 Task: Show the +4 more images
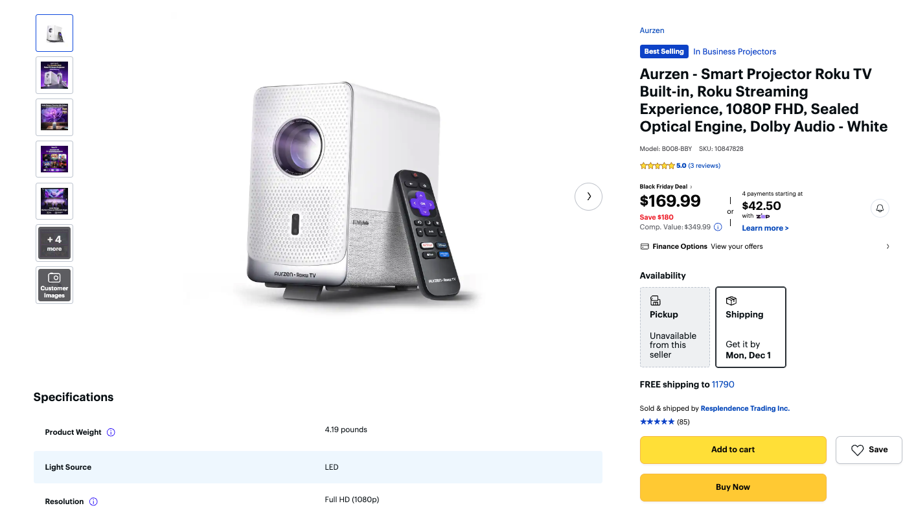pos(54,243)
